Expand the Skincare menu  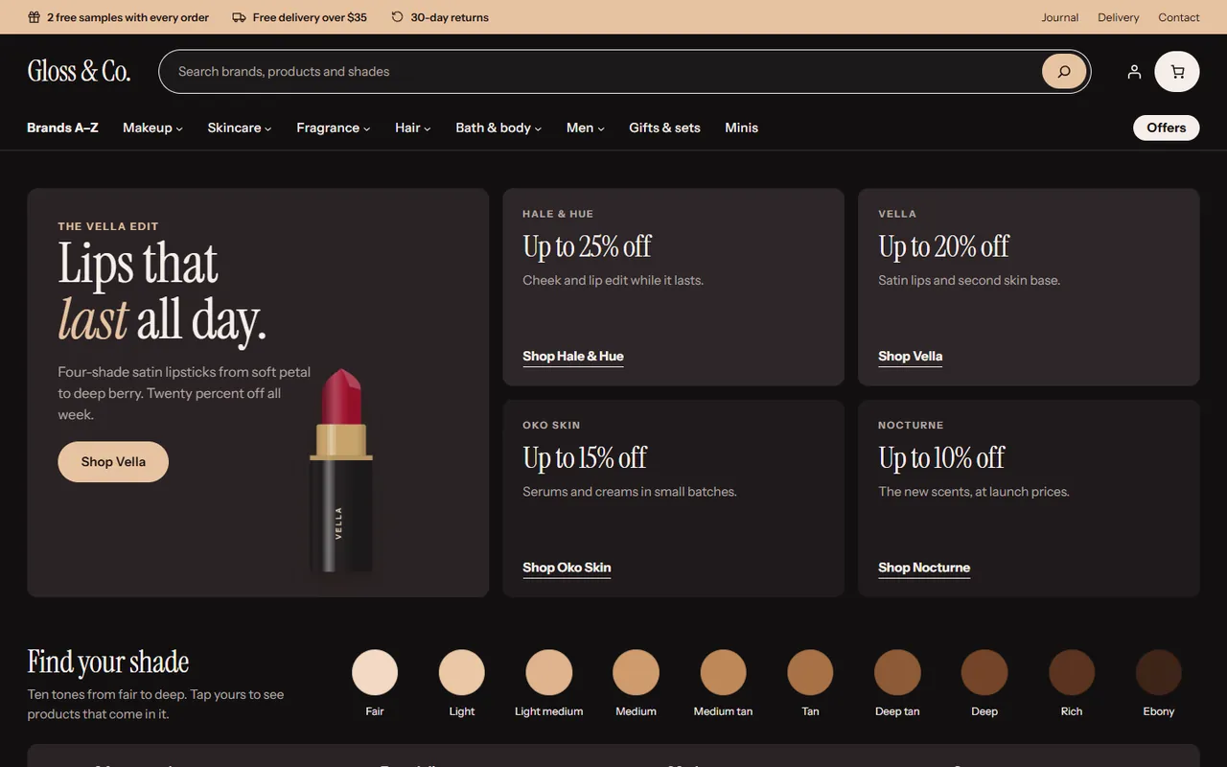(x=240, y=128)
